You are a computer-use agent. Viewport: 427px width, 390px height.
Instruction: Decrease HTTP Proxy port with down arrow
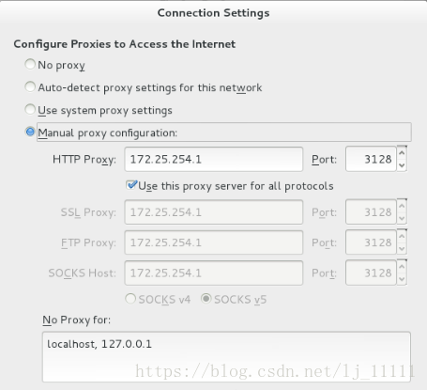402,165
